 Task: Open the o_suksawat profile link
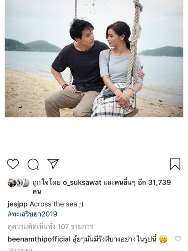82,182
